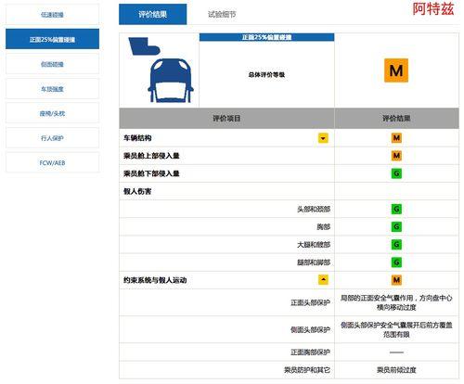Collapse the 约束系统与假人运动 section arrow

point(323,280)
